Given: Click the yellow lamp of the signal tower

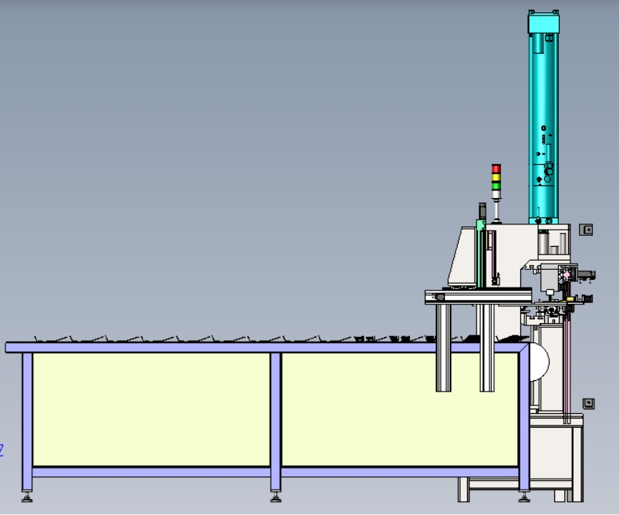Looking at the screenshot, I should coord(496,178).
